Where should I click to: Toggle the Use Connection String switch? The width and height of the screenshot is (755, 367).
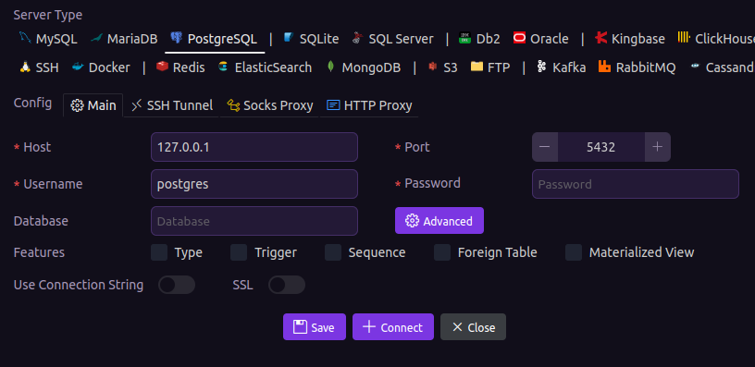pyautogui.click(x=177, y=285)
